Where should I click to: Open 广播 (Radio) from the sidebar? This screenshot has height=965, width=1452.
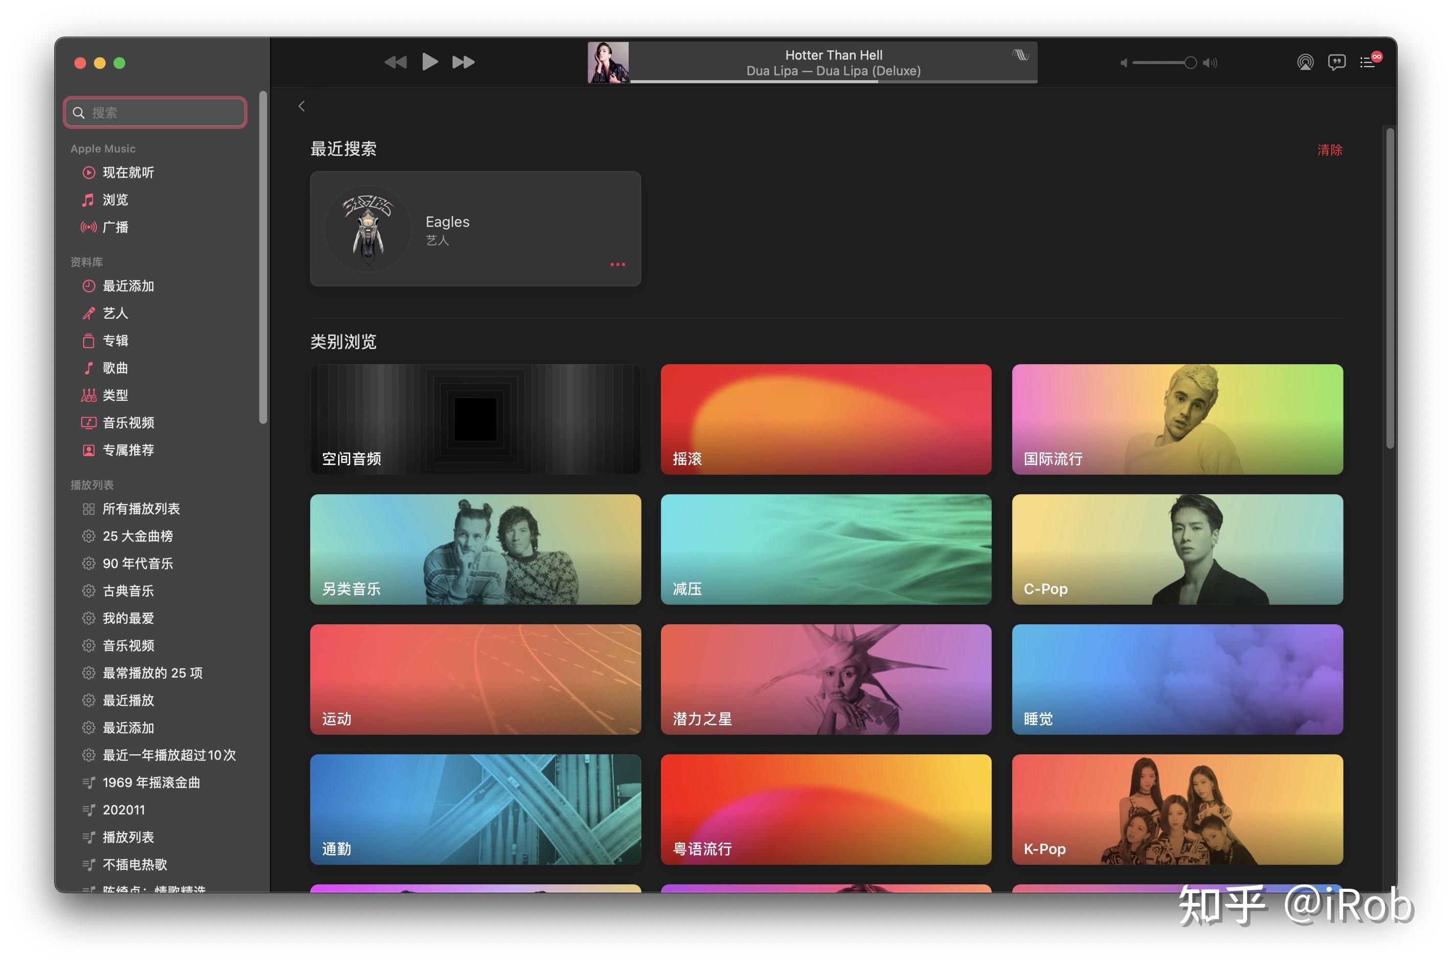point(115,227)
